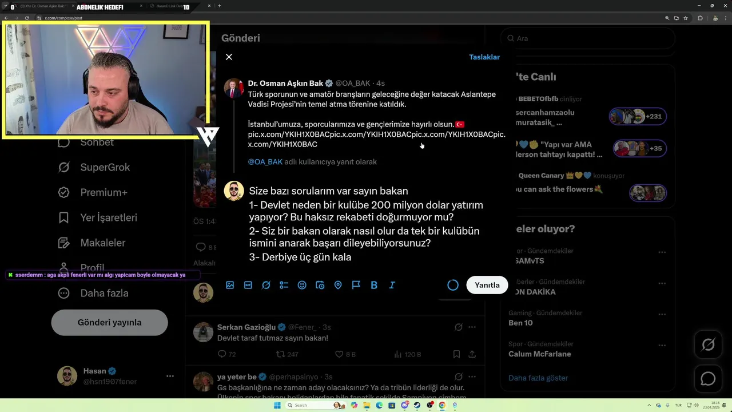Image resolution: width=732 pixels, height=412 pixels.
Task: Open Windows Start menu
Action: [x=277, y=405]
